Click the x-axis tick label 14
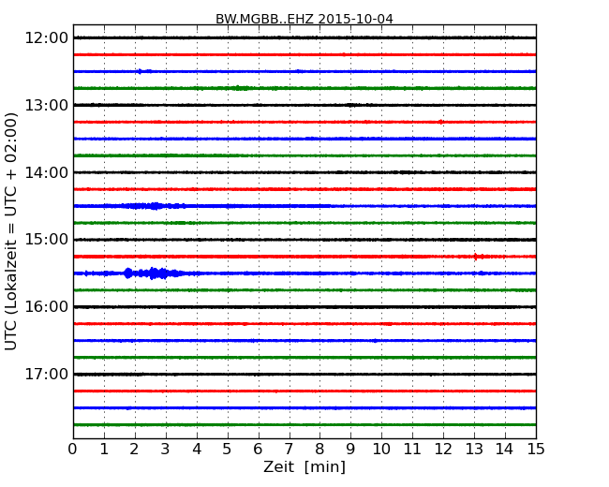609x487 pixels. coord(505,450)
